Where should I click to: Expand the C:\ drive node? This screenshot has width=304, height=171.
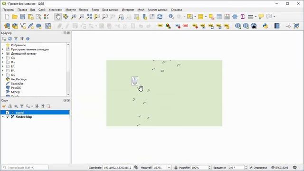tap(3, 58)
